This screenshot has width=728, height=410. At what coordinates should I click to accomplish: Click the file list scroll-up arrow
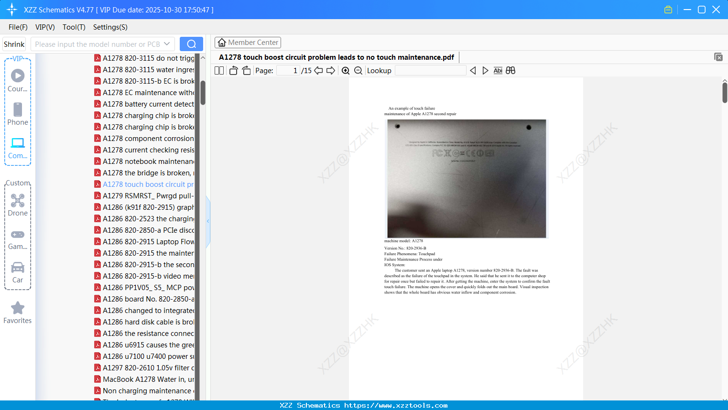pos(203,58)
